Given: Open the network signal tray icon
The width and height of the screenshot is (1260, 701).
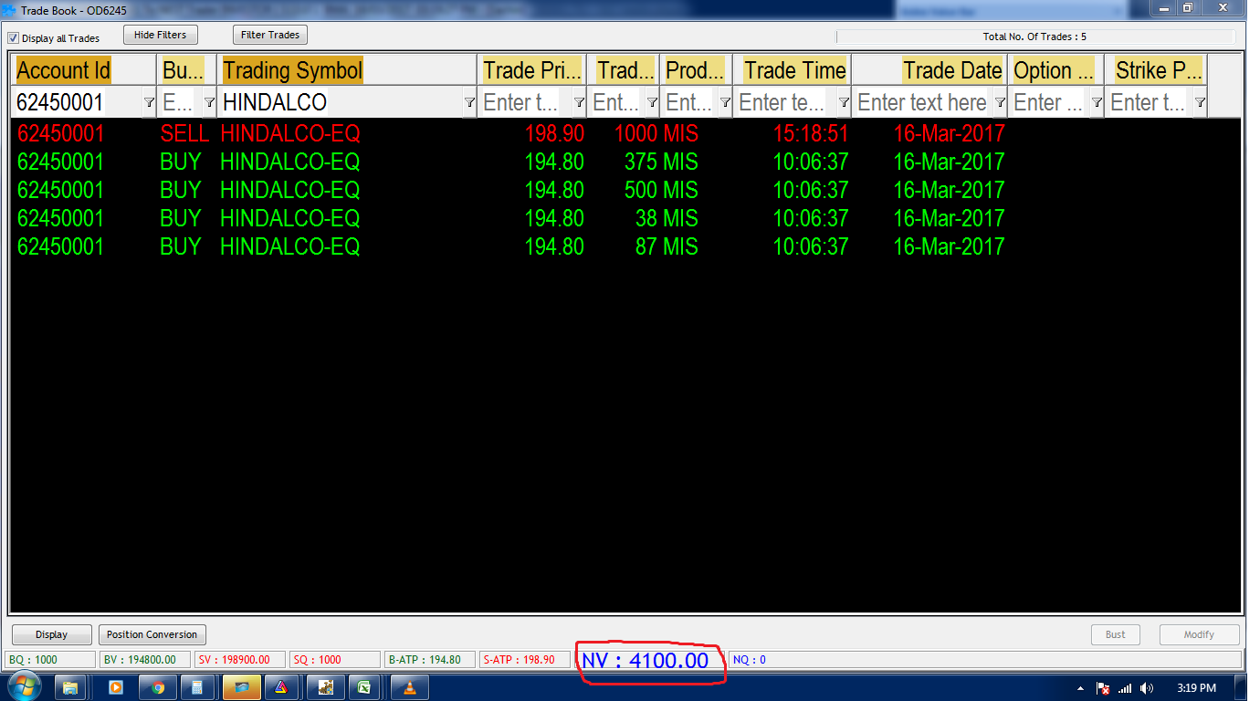Looking at the screenshot, I should click(x=1125, y=688).
